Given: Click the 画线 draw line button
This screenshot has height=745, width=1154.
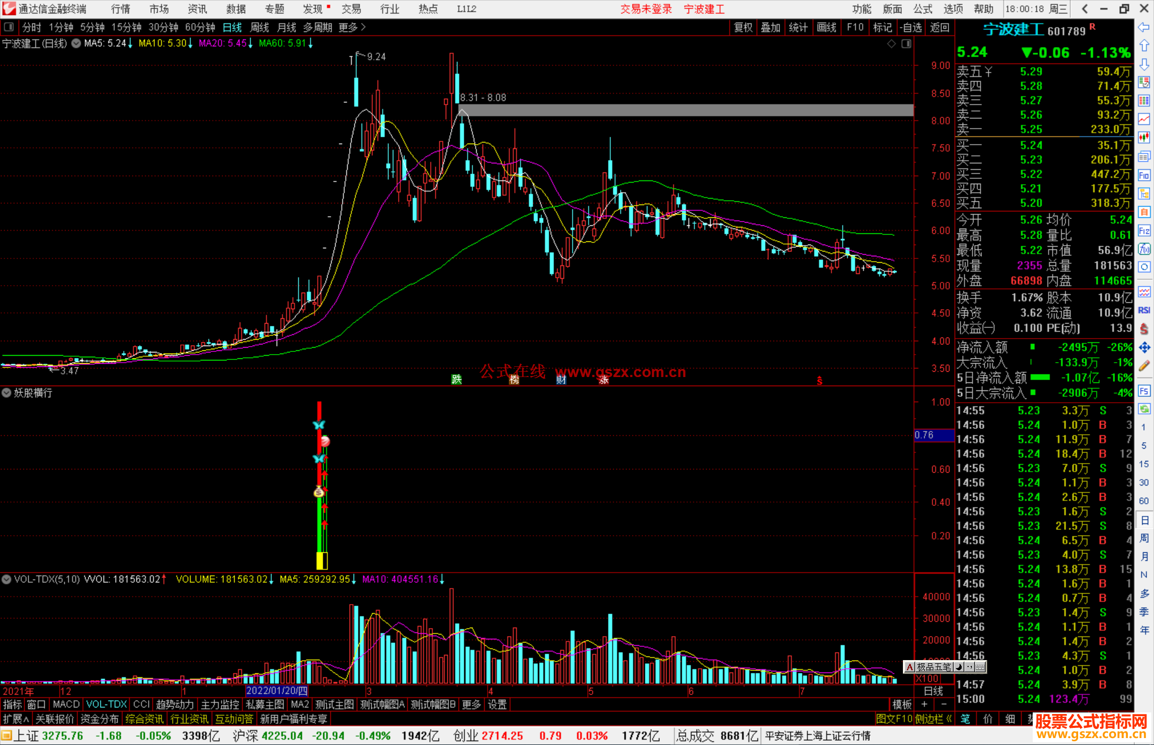Looking at the screenshot, I should (826, 27).
